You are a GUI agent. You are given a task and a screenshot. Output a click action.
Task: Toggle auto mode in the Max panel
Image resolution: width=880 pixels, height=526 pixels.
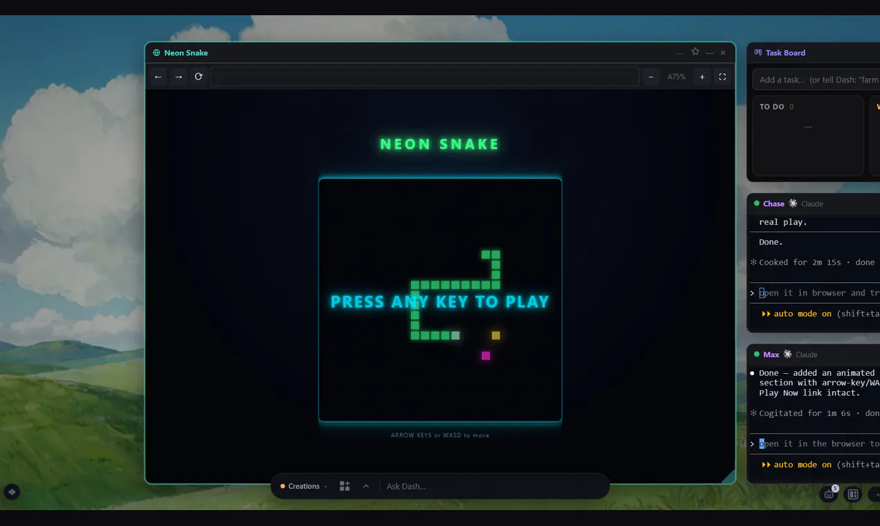point(796,464)
